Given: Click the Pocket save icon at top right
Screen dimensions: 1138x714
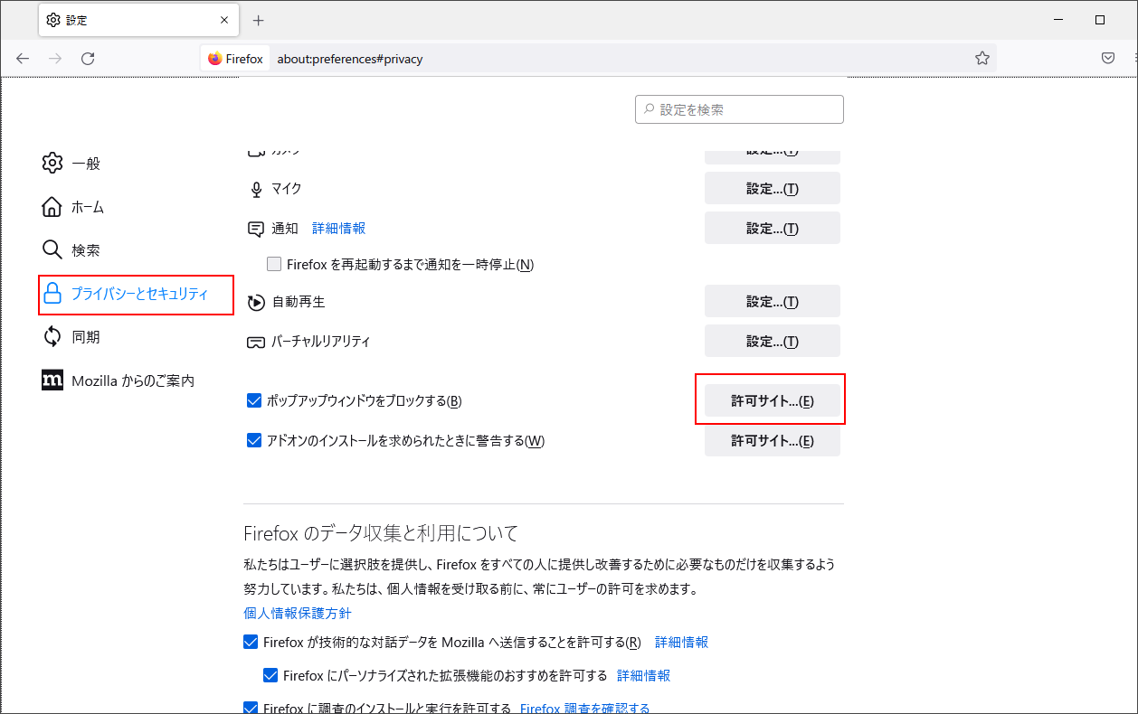Looking at the screenshot, I should (x=1107, y=57).
